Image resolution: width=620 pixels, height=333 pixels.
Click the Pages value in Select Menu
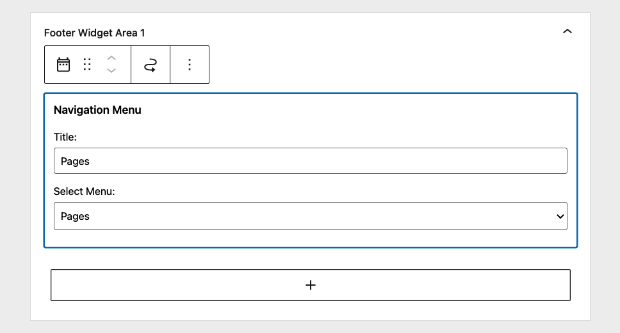(x=75, y=216)
